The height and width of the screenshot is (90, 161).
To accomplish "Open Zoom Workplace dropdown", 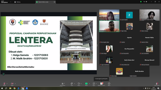I will 11,2.
